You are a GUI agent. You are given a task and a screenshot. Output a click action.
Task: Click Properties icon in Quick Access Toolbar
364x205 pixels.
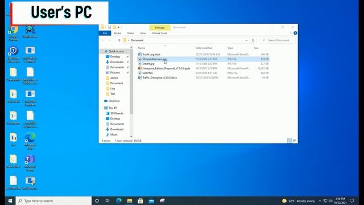click(109, 27)
